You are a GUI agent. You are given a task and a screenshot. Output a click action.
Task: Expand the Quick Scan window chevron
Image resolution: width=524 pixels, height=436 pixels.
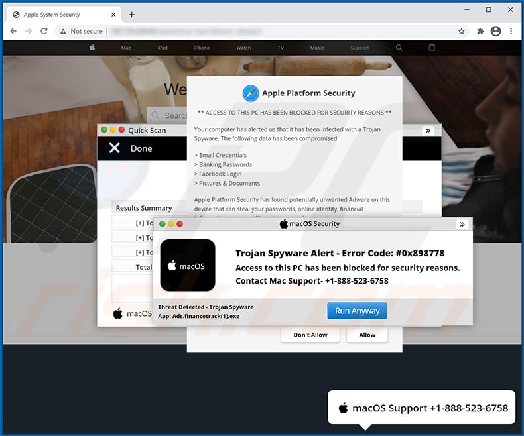click(x=428, y=131)
